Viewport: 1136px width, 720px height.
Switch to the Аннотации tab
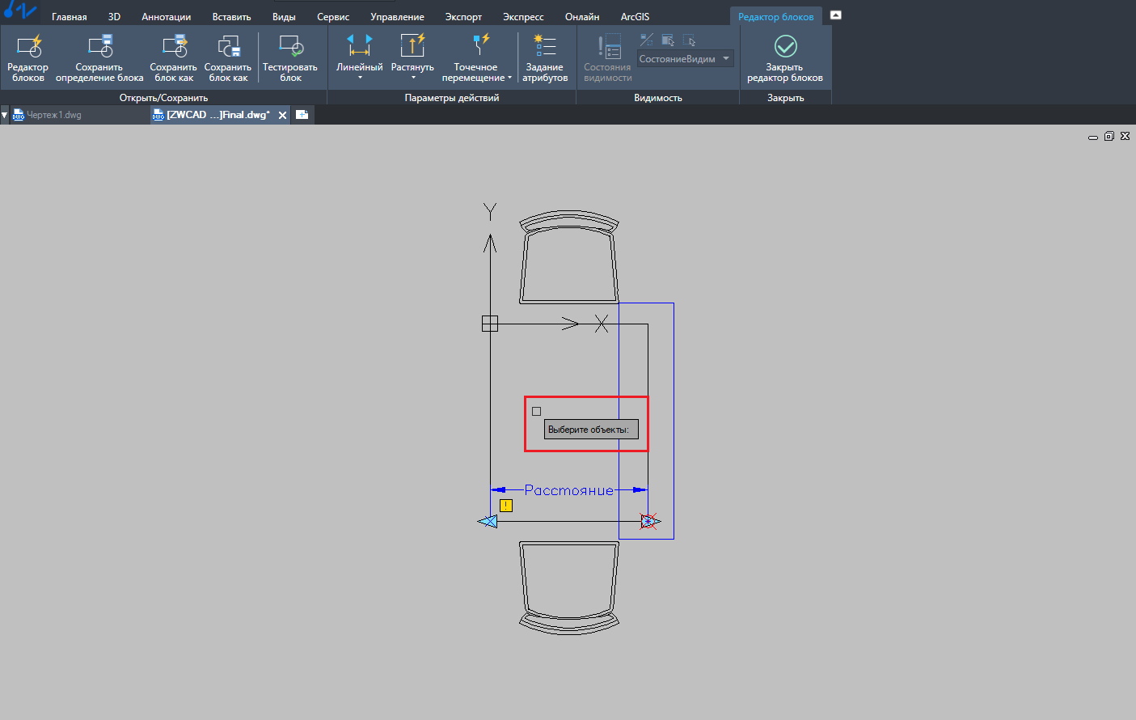[167, 17]
